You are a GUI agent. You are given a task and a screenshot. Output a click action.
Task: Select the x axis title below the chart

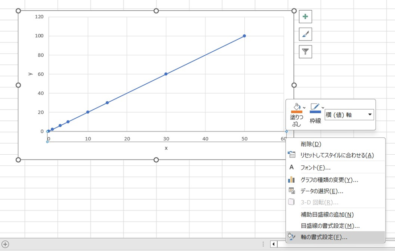(166, 148)
